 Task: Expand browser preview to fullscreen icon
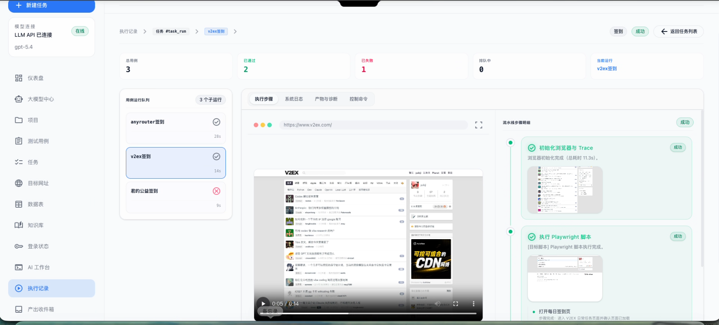[x=479, y=125]
